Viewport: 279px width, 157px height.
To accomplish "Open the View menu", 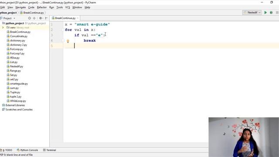I will coord(10,7).
